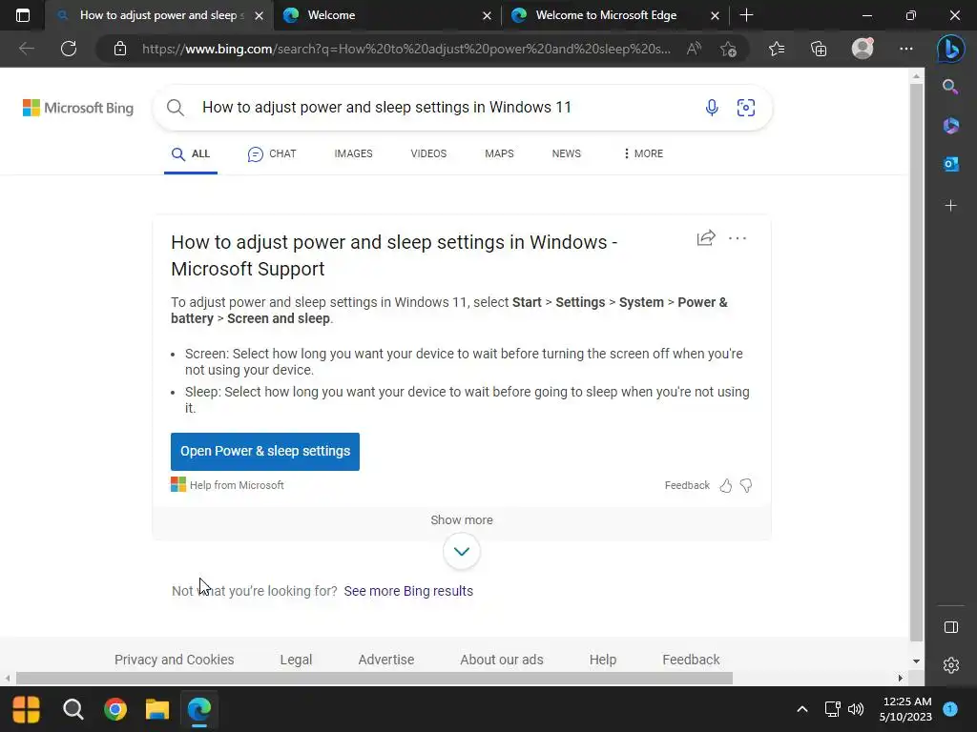Open File Explorer from taskbar

(x=157, y=709)
